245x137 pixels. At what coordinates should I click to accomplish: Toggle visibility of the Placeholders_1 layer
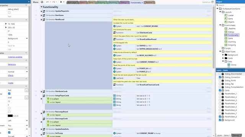coord(220,94)
